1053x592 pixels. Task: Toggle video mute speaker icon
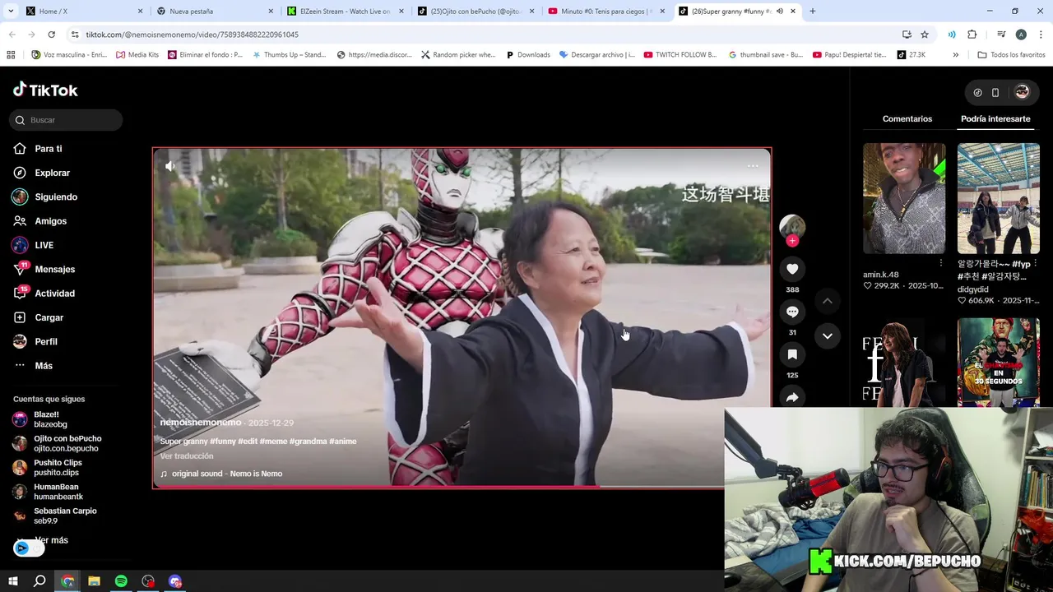click(x=170, y=166)
